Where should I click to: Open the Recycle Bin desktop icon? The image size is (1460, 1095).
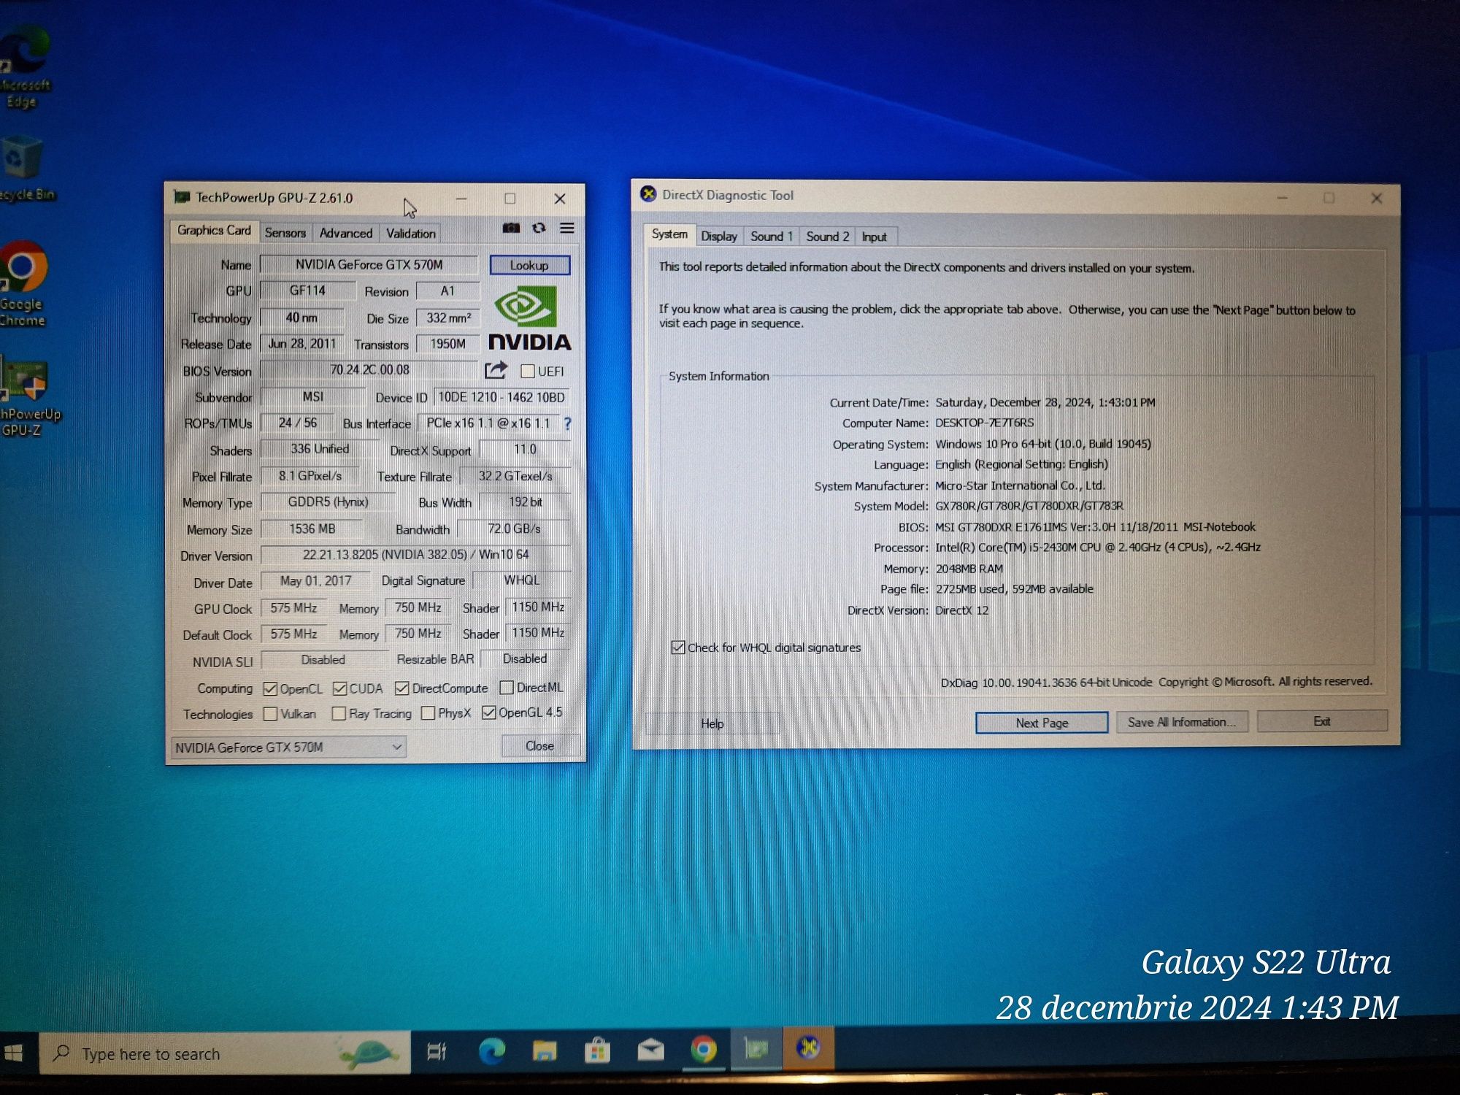25,168
